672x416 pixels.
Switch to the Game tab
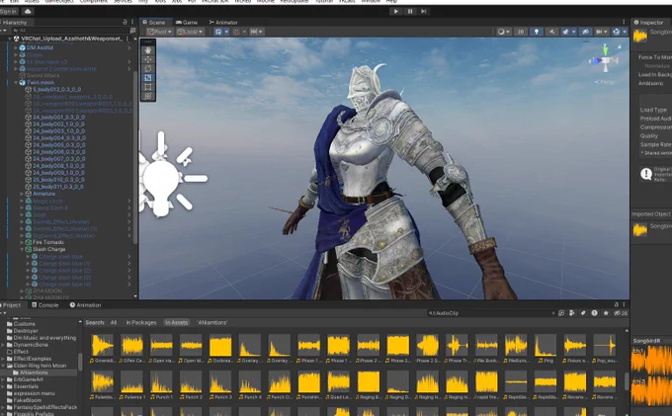pyautogui.click(x=187, y=23)
